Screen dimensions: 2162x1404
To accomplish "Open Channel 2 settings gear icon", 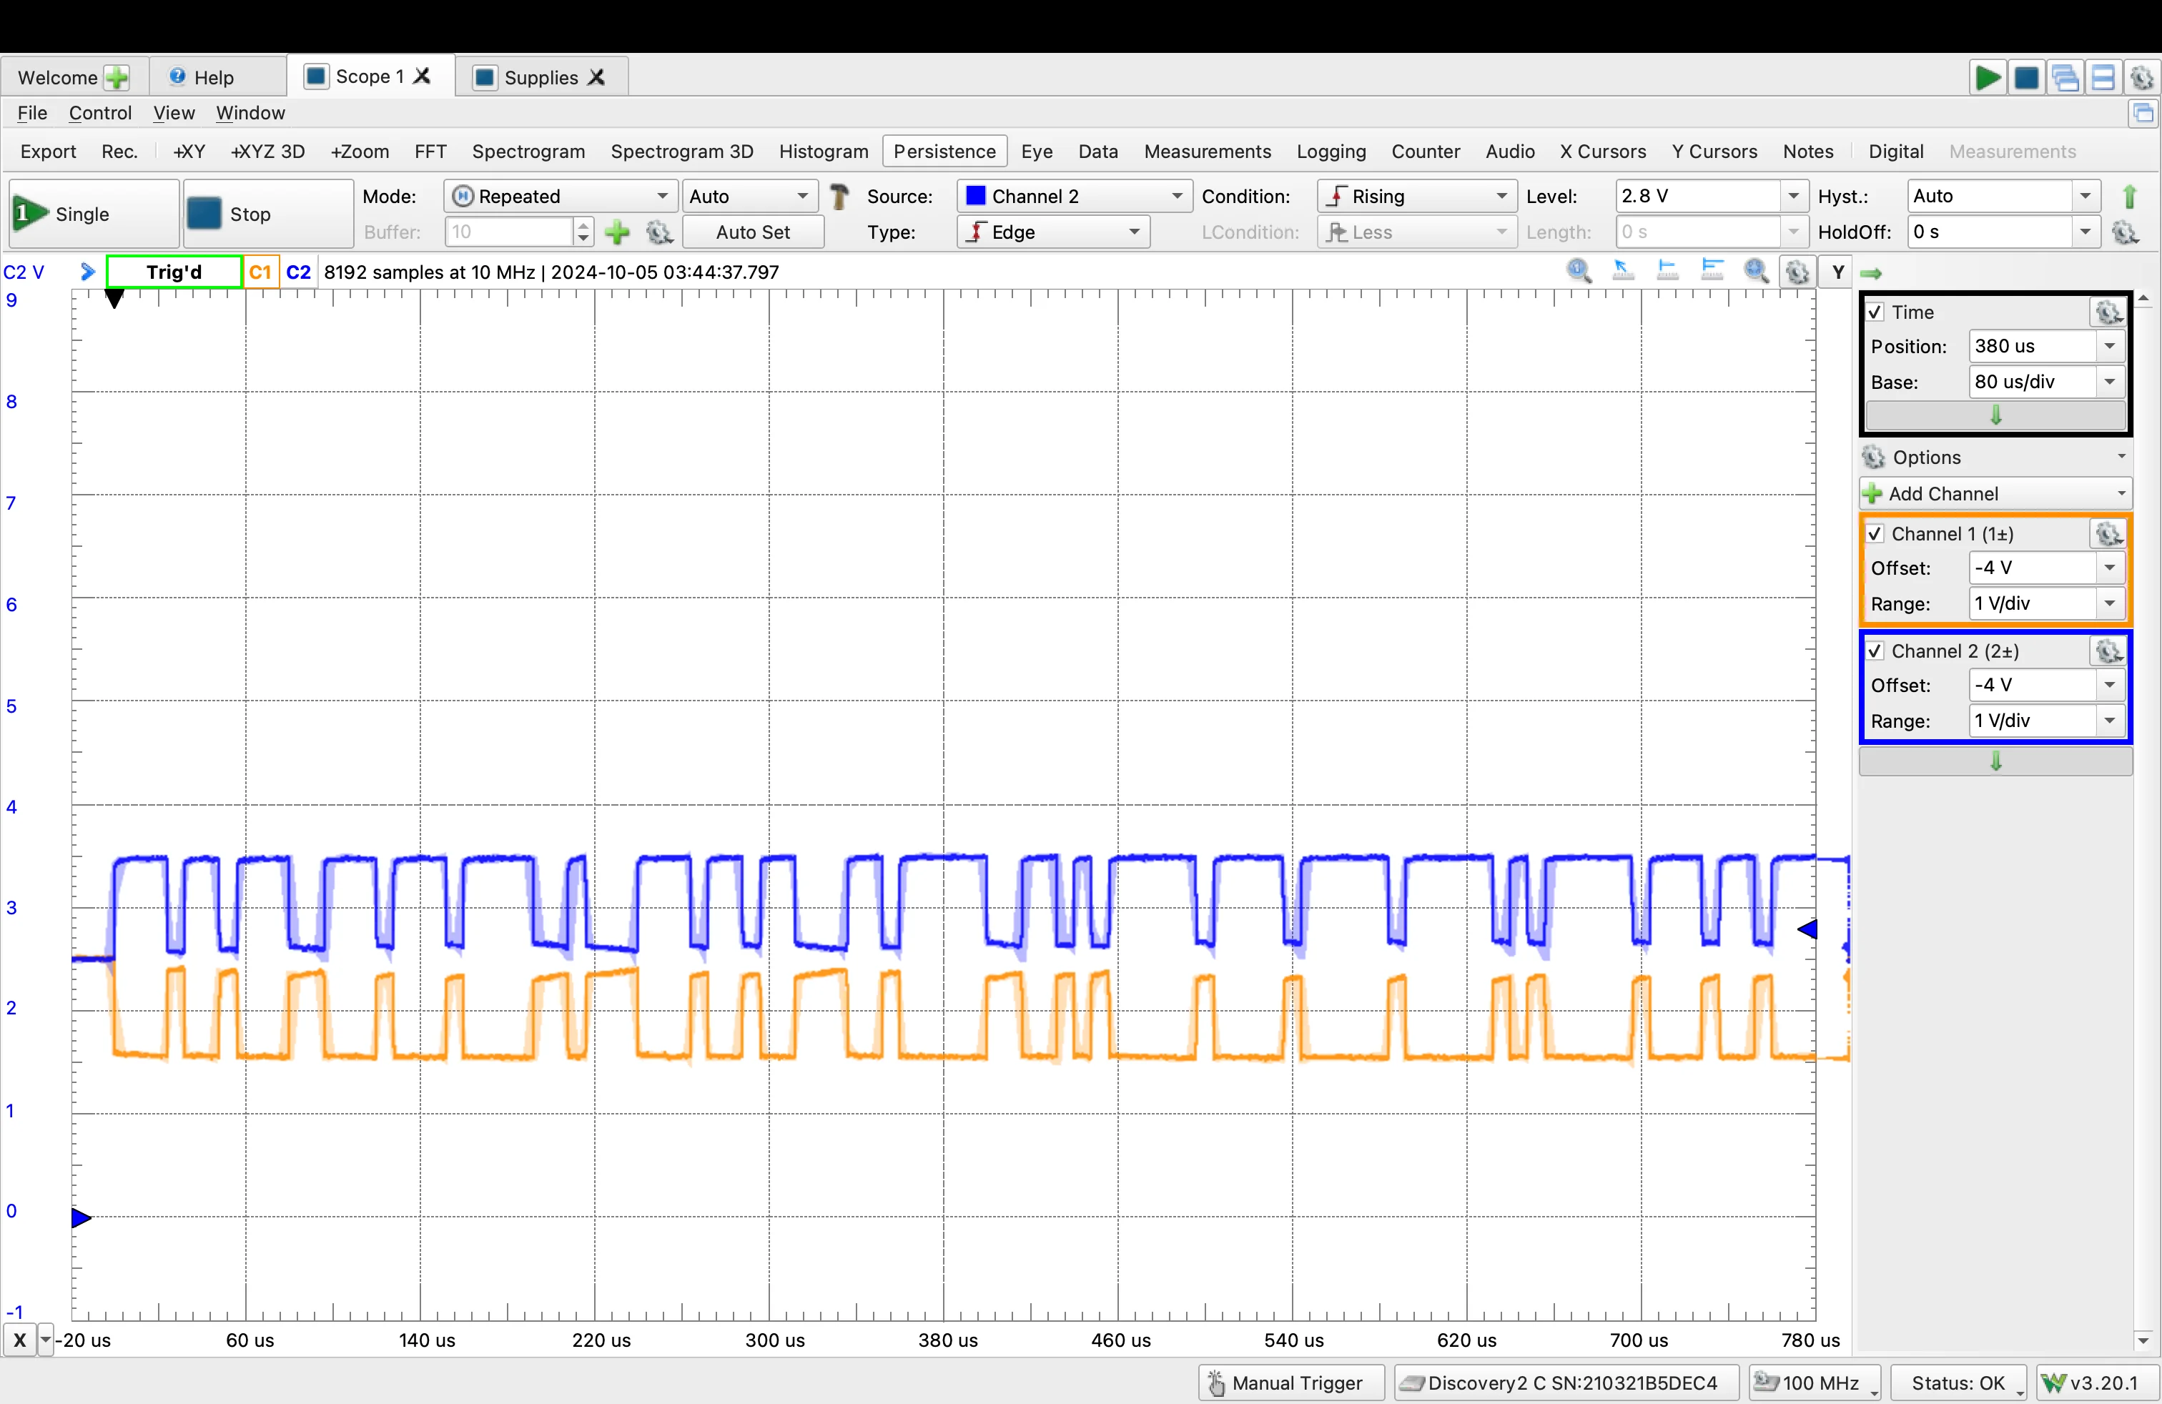I will [x=2108, y=651].
